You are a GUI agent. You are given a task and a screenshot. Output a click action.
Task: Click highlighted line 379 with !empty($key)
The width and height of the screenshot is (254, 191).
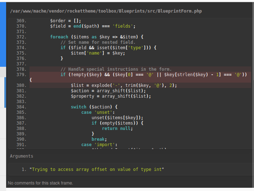point(140,77)
